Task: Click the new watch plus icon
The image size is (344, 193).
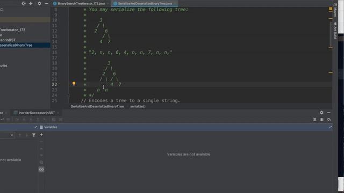Action: pos(41,135)
